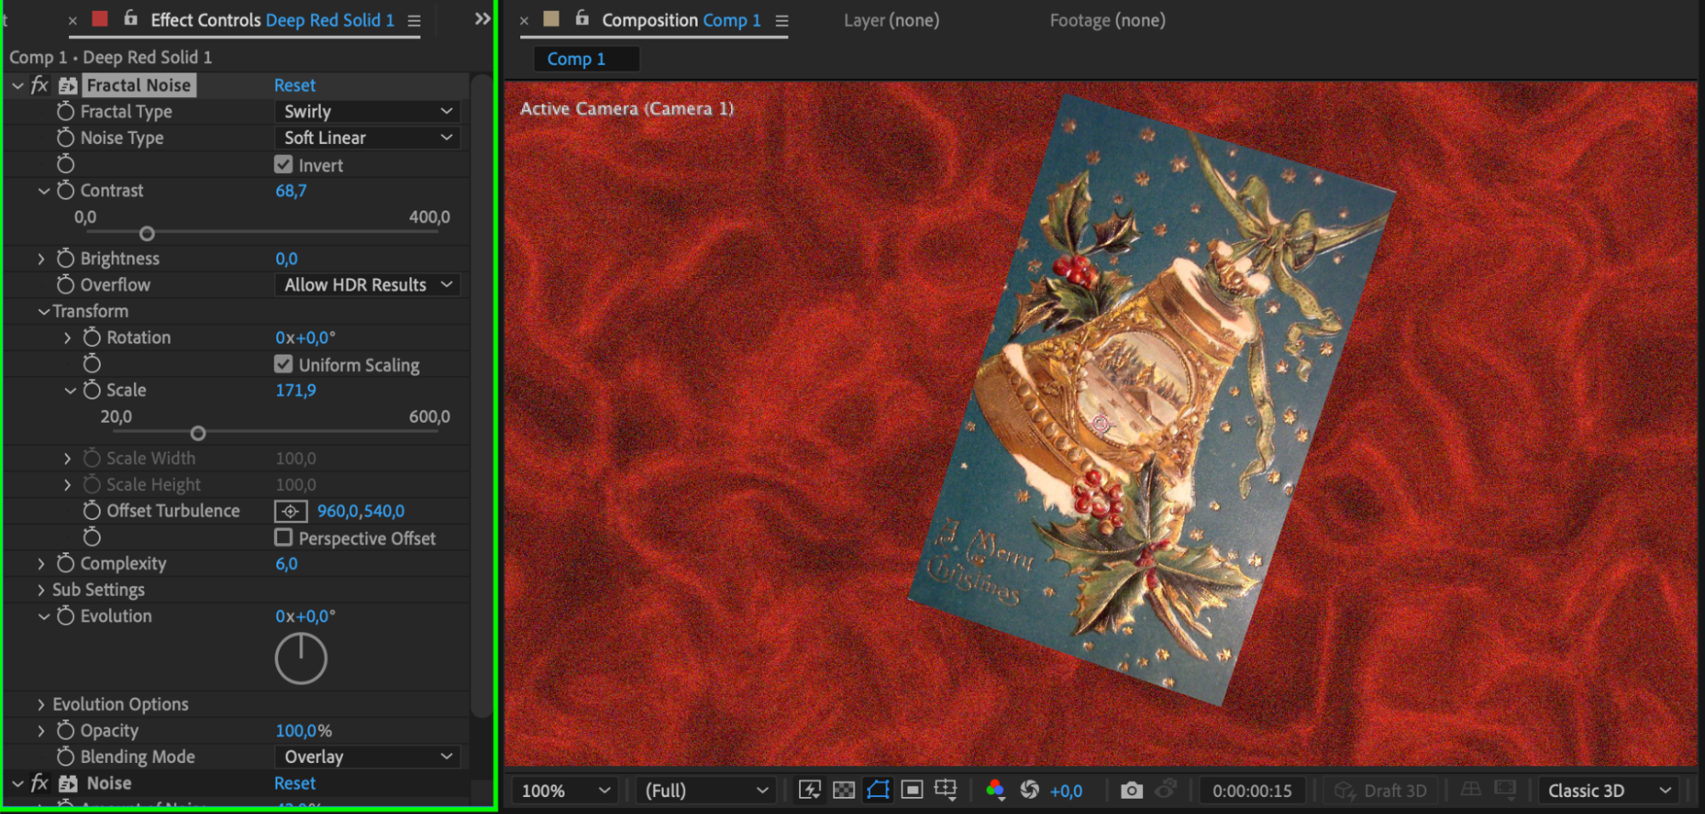This screenshot has height=814, width=1705.
Task: Toggle the lock on the Composition panel tab
Action: (582, 18)
